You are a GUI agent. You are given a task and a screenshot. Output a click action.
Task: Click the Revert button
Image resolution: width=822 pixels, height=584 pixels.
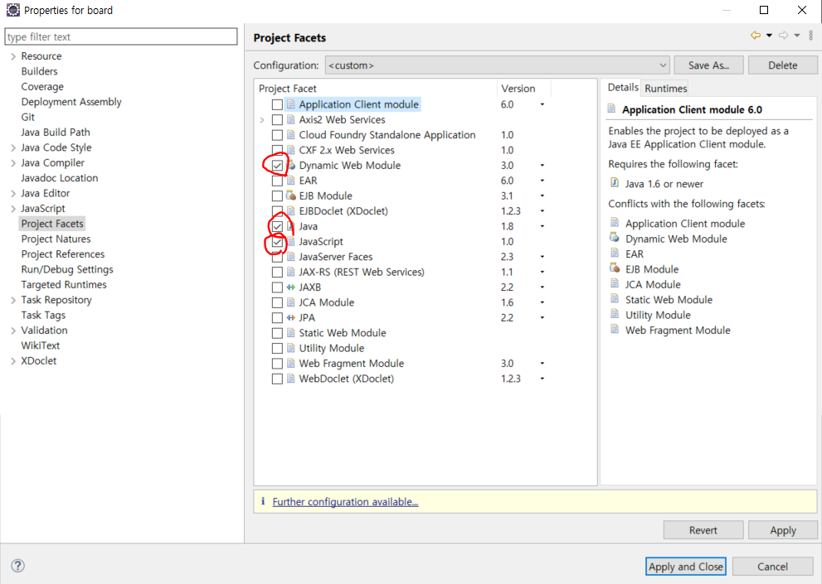point(703,530)
